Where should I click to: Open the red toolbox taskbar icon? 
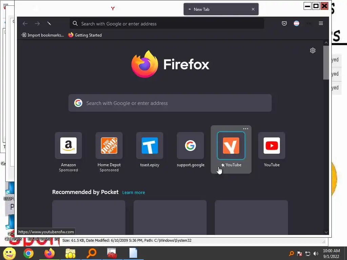coord(112,253)
